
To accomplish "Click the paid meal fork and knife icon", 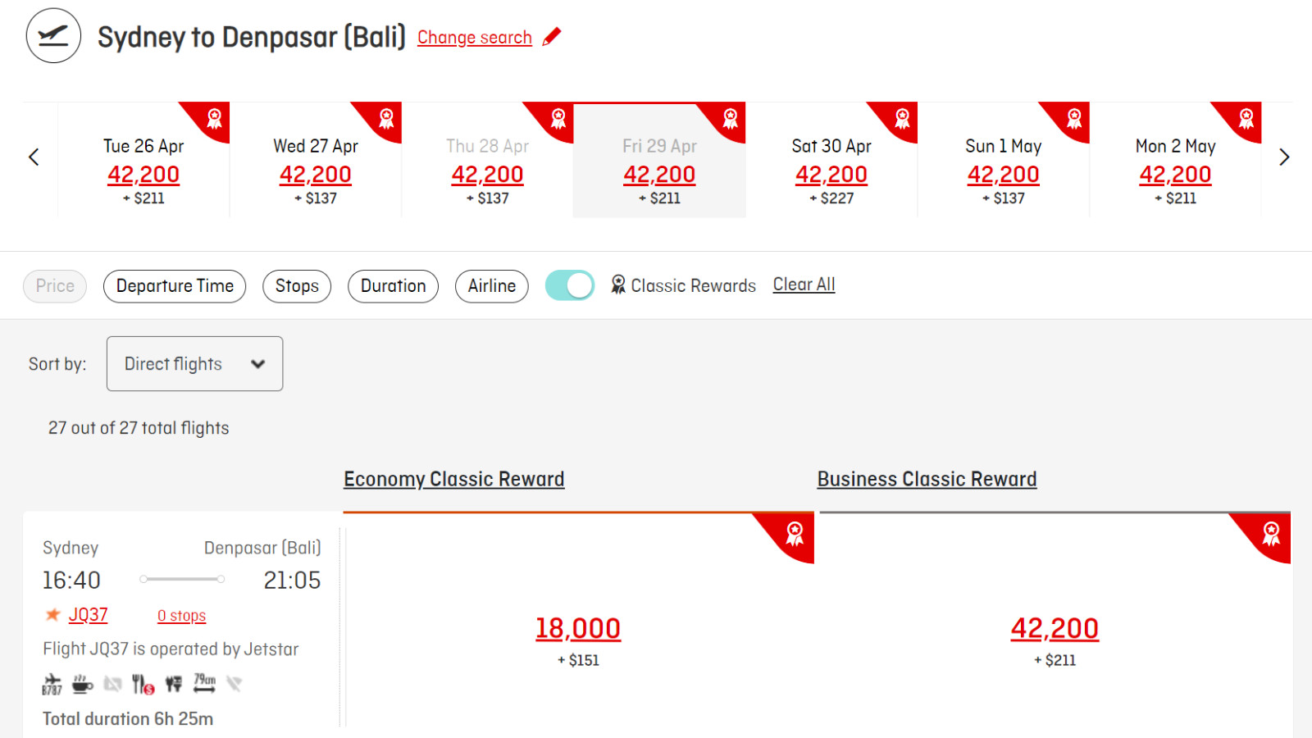I will (143, 684).
